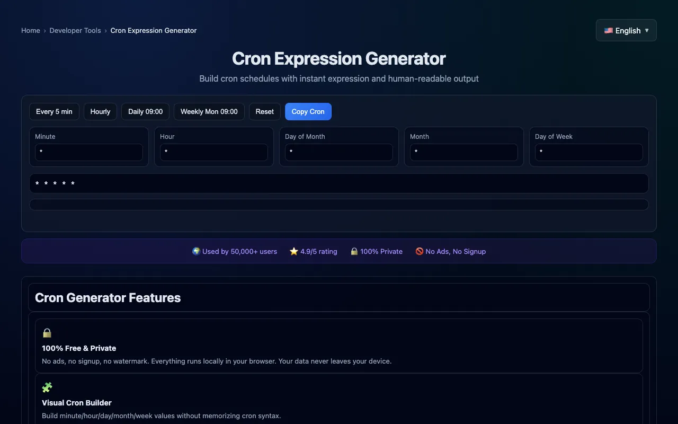Click the lock icon beside 100% Private
Viewport: 678px width, 424px height.
pos(354,251)
